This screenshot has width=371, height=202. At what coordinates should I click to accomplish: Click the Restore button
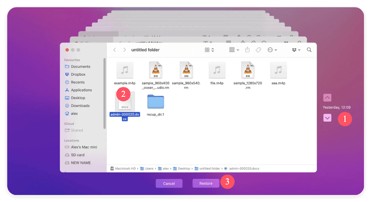point(206,183)
